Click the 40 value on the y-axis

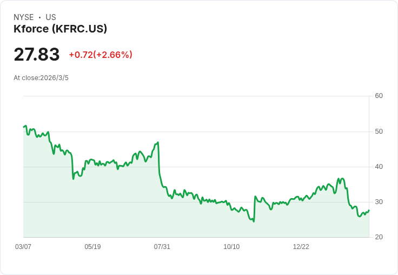click(379, 167)
